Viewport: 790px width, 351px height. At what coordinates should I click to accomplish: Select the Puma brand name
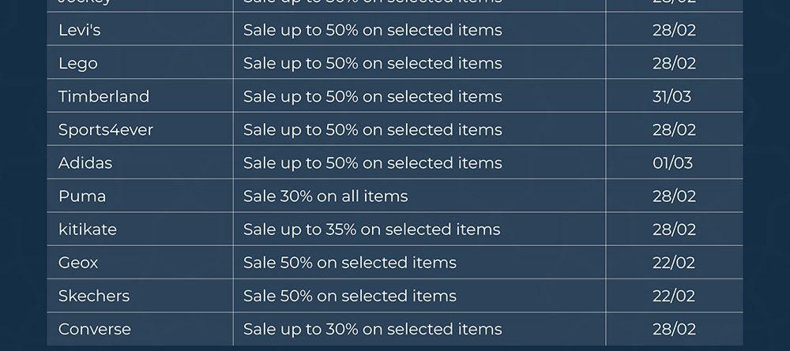coord(82,196)
